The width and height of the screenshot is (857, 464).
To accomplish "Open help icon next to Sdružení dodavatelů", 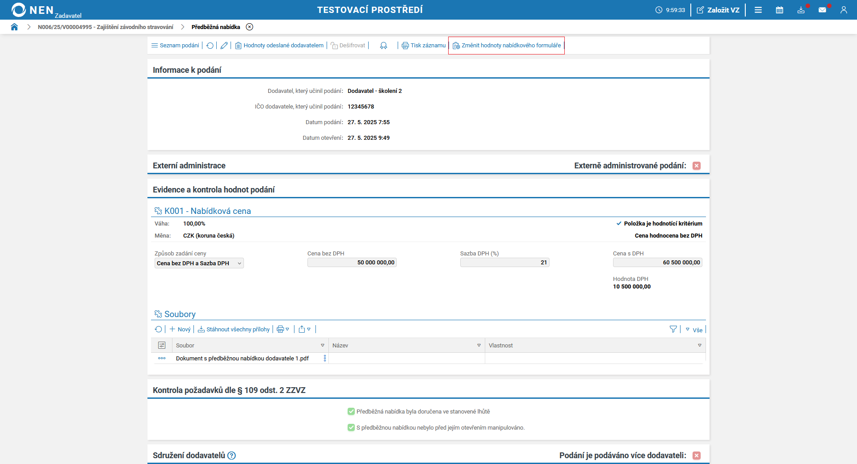I will [x=231, y=456].
